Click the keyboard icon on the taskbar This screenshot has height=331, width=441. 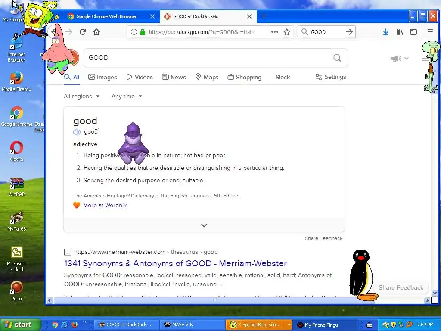click(369, 325)
